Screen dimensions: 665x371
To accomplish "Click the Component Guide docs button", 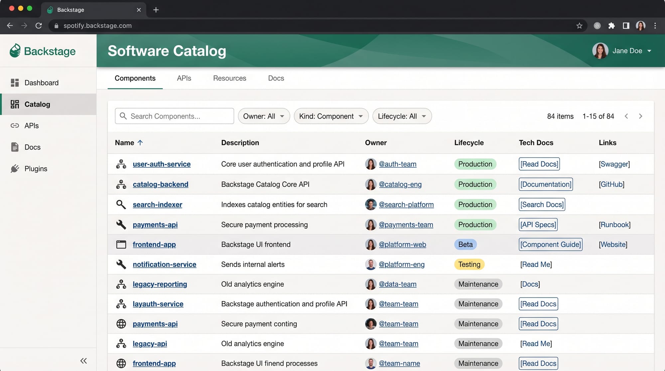I will [550, 244].
